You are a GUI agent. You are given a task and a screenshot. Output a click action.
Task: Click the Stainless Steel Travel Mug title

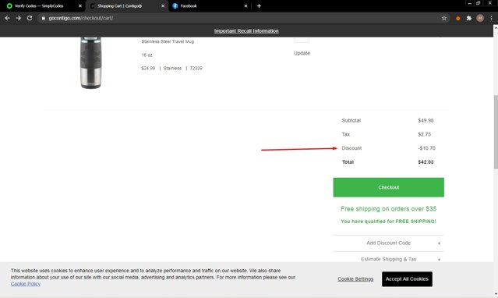[168, 41]
